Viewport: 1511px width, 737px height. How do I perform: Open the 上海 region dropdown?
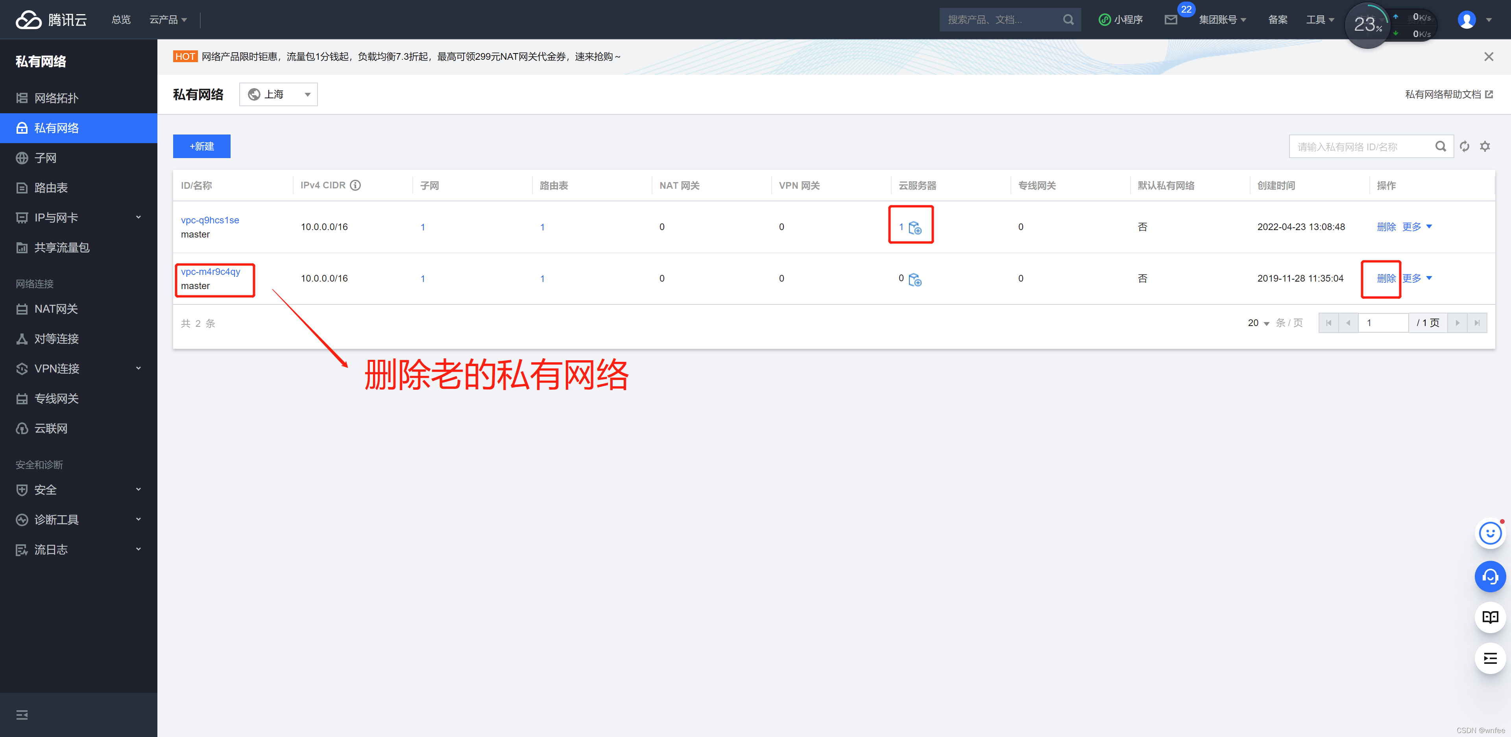278,94
